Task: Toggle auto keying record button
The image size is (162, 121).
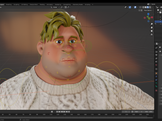Action: (52, 112)
